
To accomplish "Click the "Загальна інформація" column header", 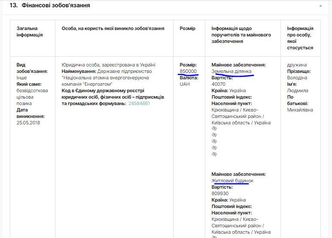I will 30,32.
